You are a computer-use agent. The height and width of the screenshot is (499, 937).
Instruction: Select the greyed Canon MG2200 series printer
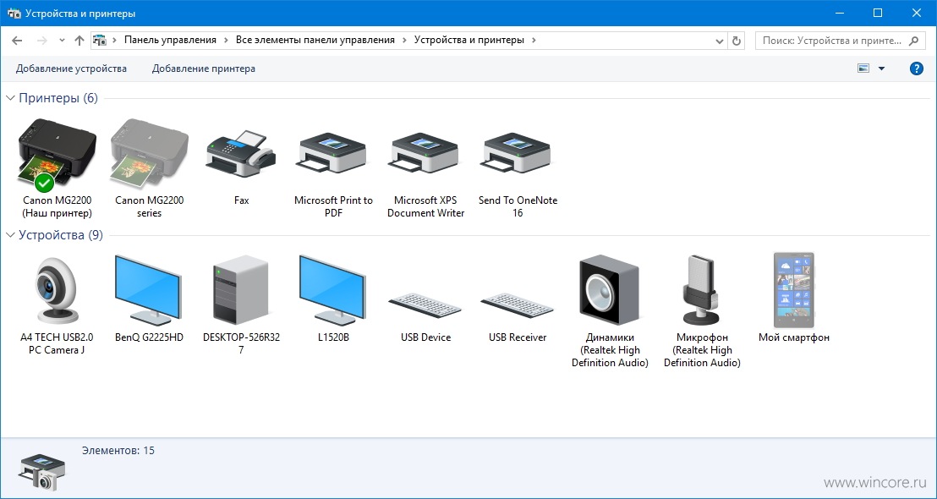coord(150,155)
